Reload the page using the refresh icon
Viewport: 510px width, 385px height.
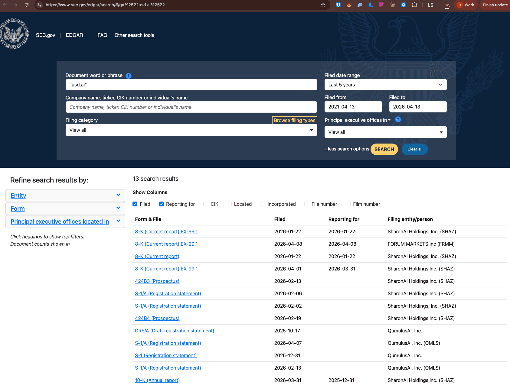(27, 5)
